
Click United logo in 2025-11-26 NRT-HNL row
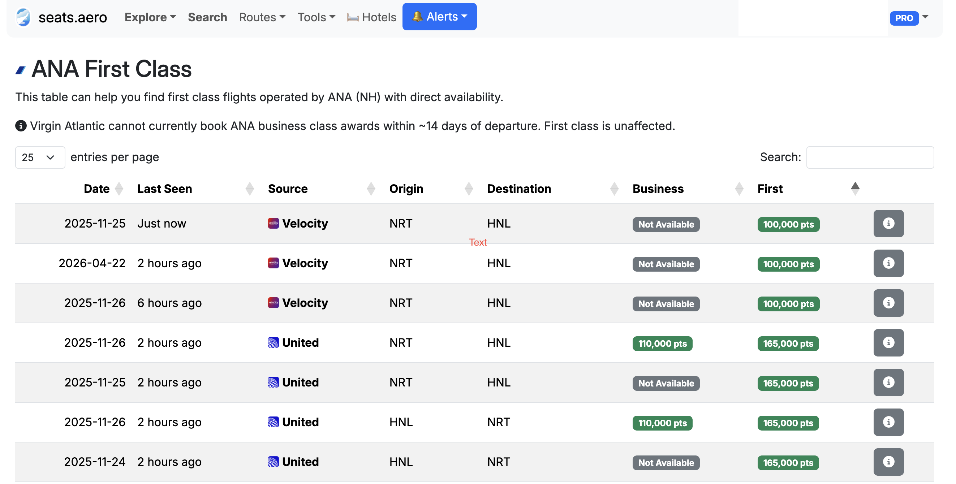coord(273,342)
